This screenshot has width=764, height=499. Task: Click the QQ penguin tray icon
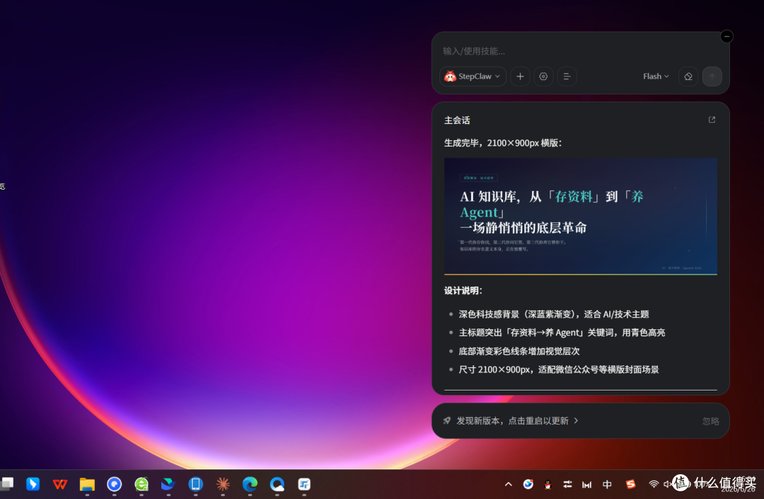[548, 484]
